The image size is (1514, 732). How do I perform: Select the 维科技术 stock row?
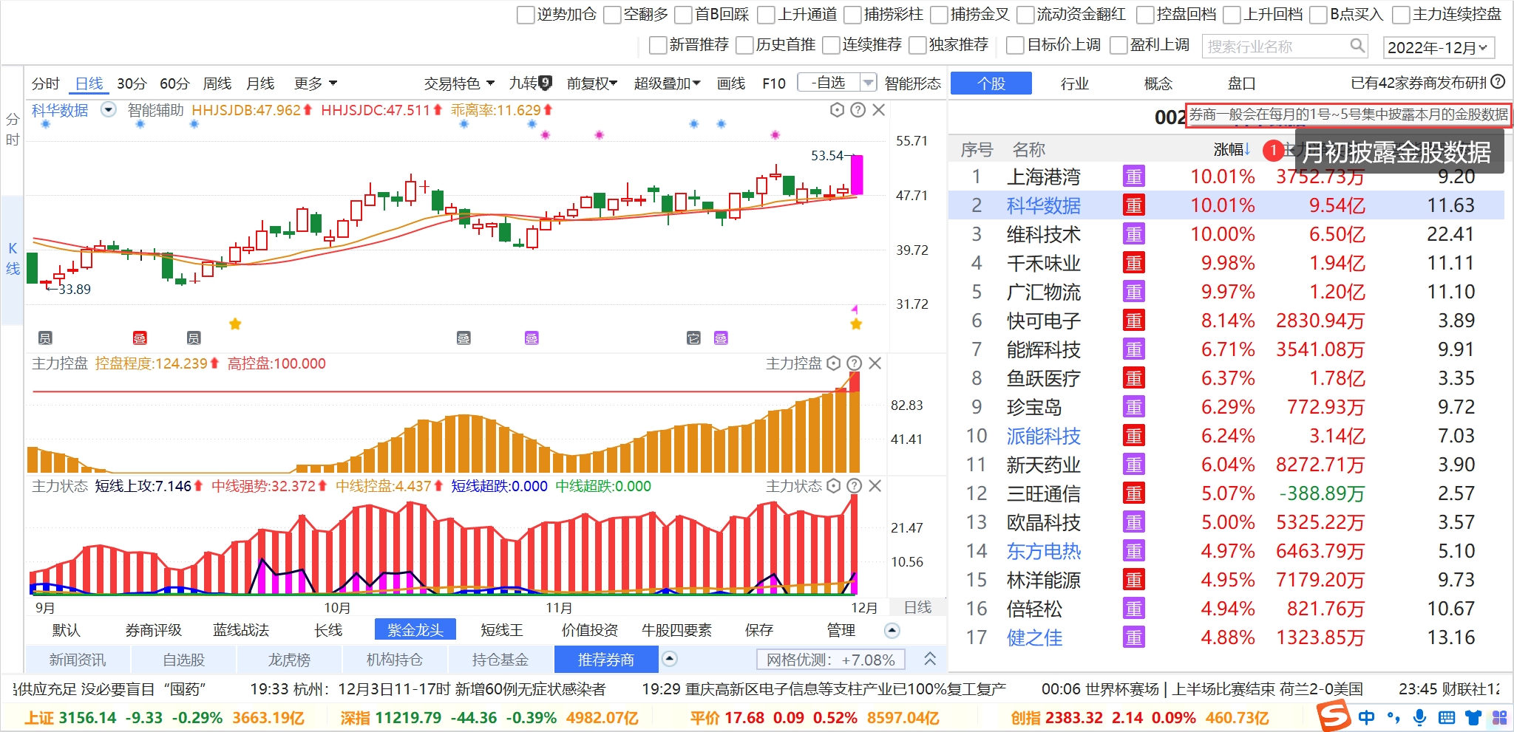tap(1226, 234)
